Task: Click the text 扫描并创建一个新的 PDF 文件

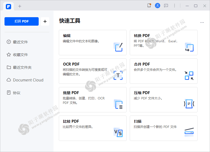Action: pos(155,127)
